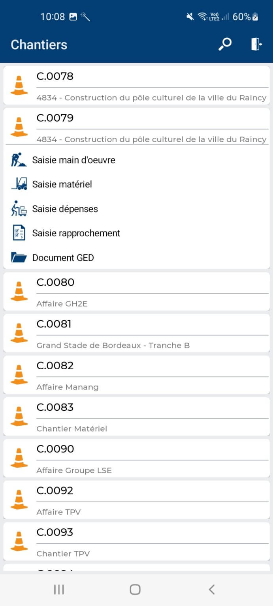This screenshot has width=273, height=606.
Task: Select Saisie matériel menu entry
Action: point(62,184)
